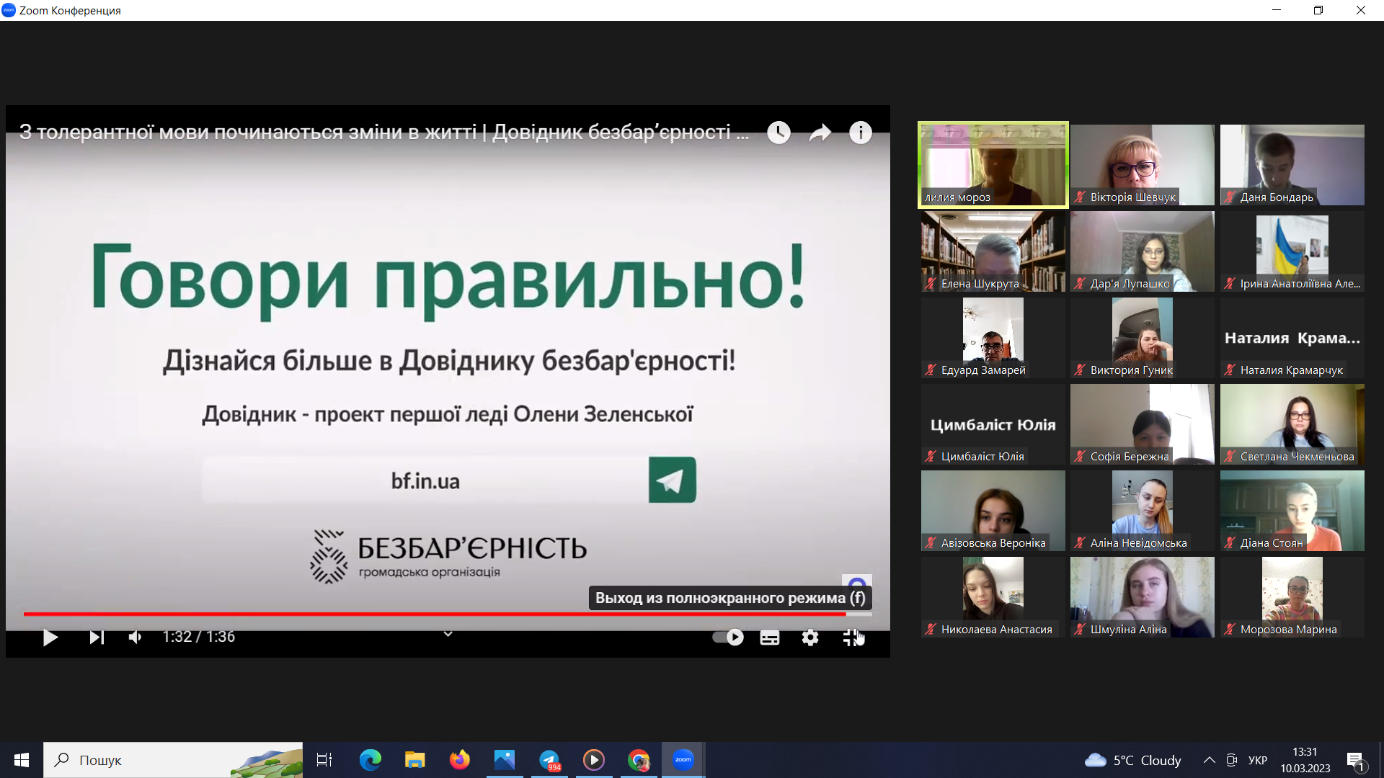Select Ірина Анатоліївна participant video
1384x778 pixels.
(1292, 251)
